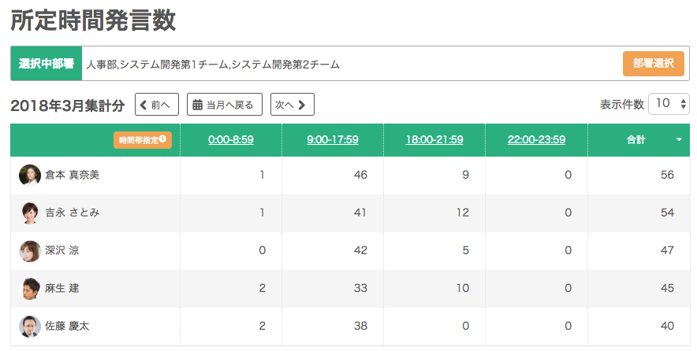Open the 表示件数 dropdown showing 10

tap(669, 104)
